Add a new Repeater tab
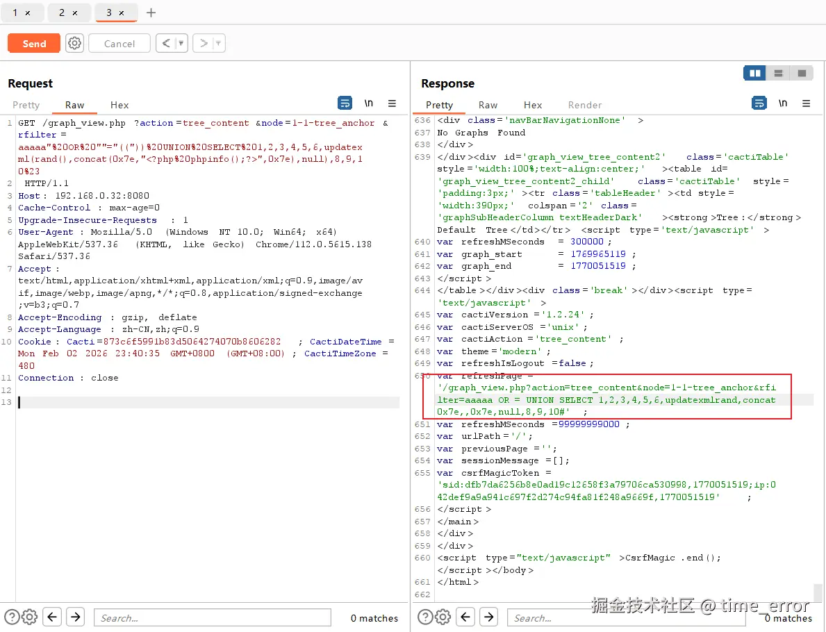The image size is (826, 632). coord(151,13)
